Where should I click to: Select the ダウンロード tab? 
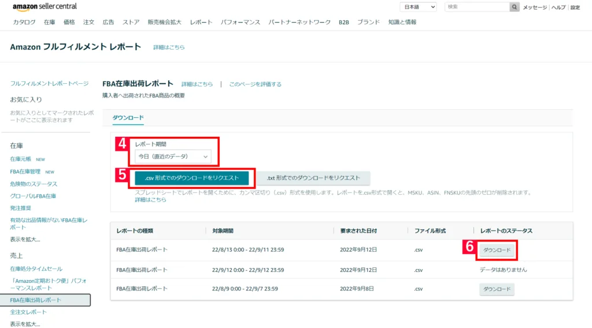128,118
